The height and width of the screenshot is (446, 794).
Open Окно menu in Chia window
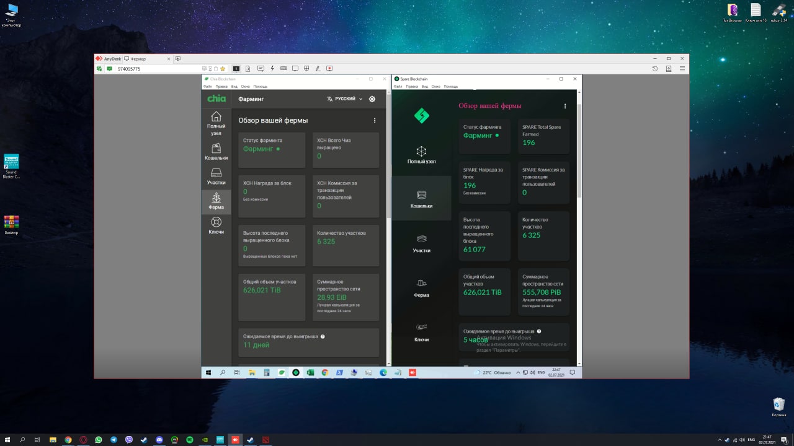click(x=245, y=86)
